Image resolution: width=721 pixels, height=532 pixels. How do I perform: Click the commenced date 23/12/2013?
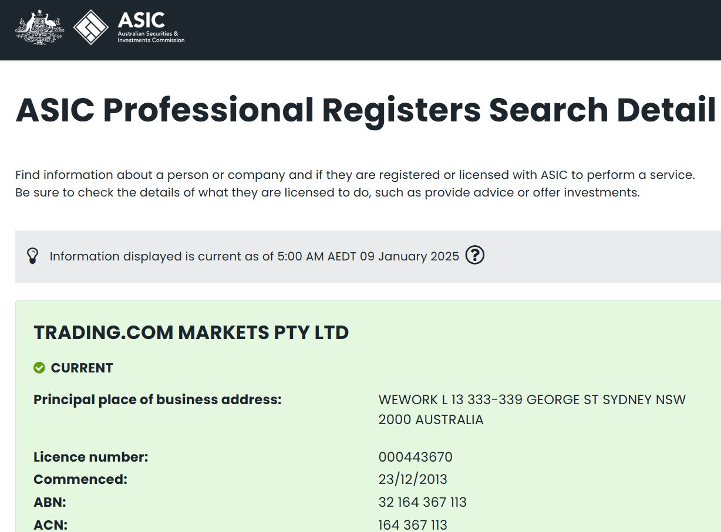[x=413, y=479]
